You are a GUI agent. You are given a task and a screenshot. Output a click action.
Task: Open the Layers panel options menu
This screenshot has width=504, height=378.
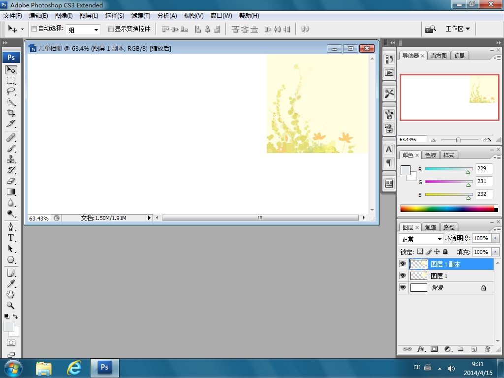coord(497,229)
